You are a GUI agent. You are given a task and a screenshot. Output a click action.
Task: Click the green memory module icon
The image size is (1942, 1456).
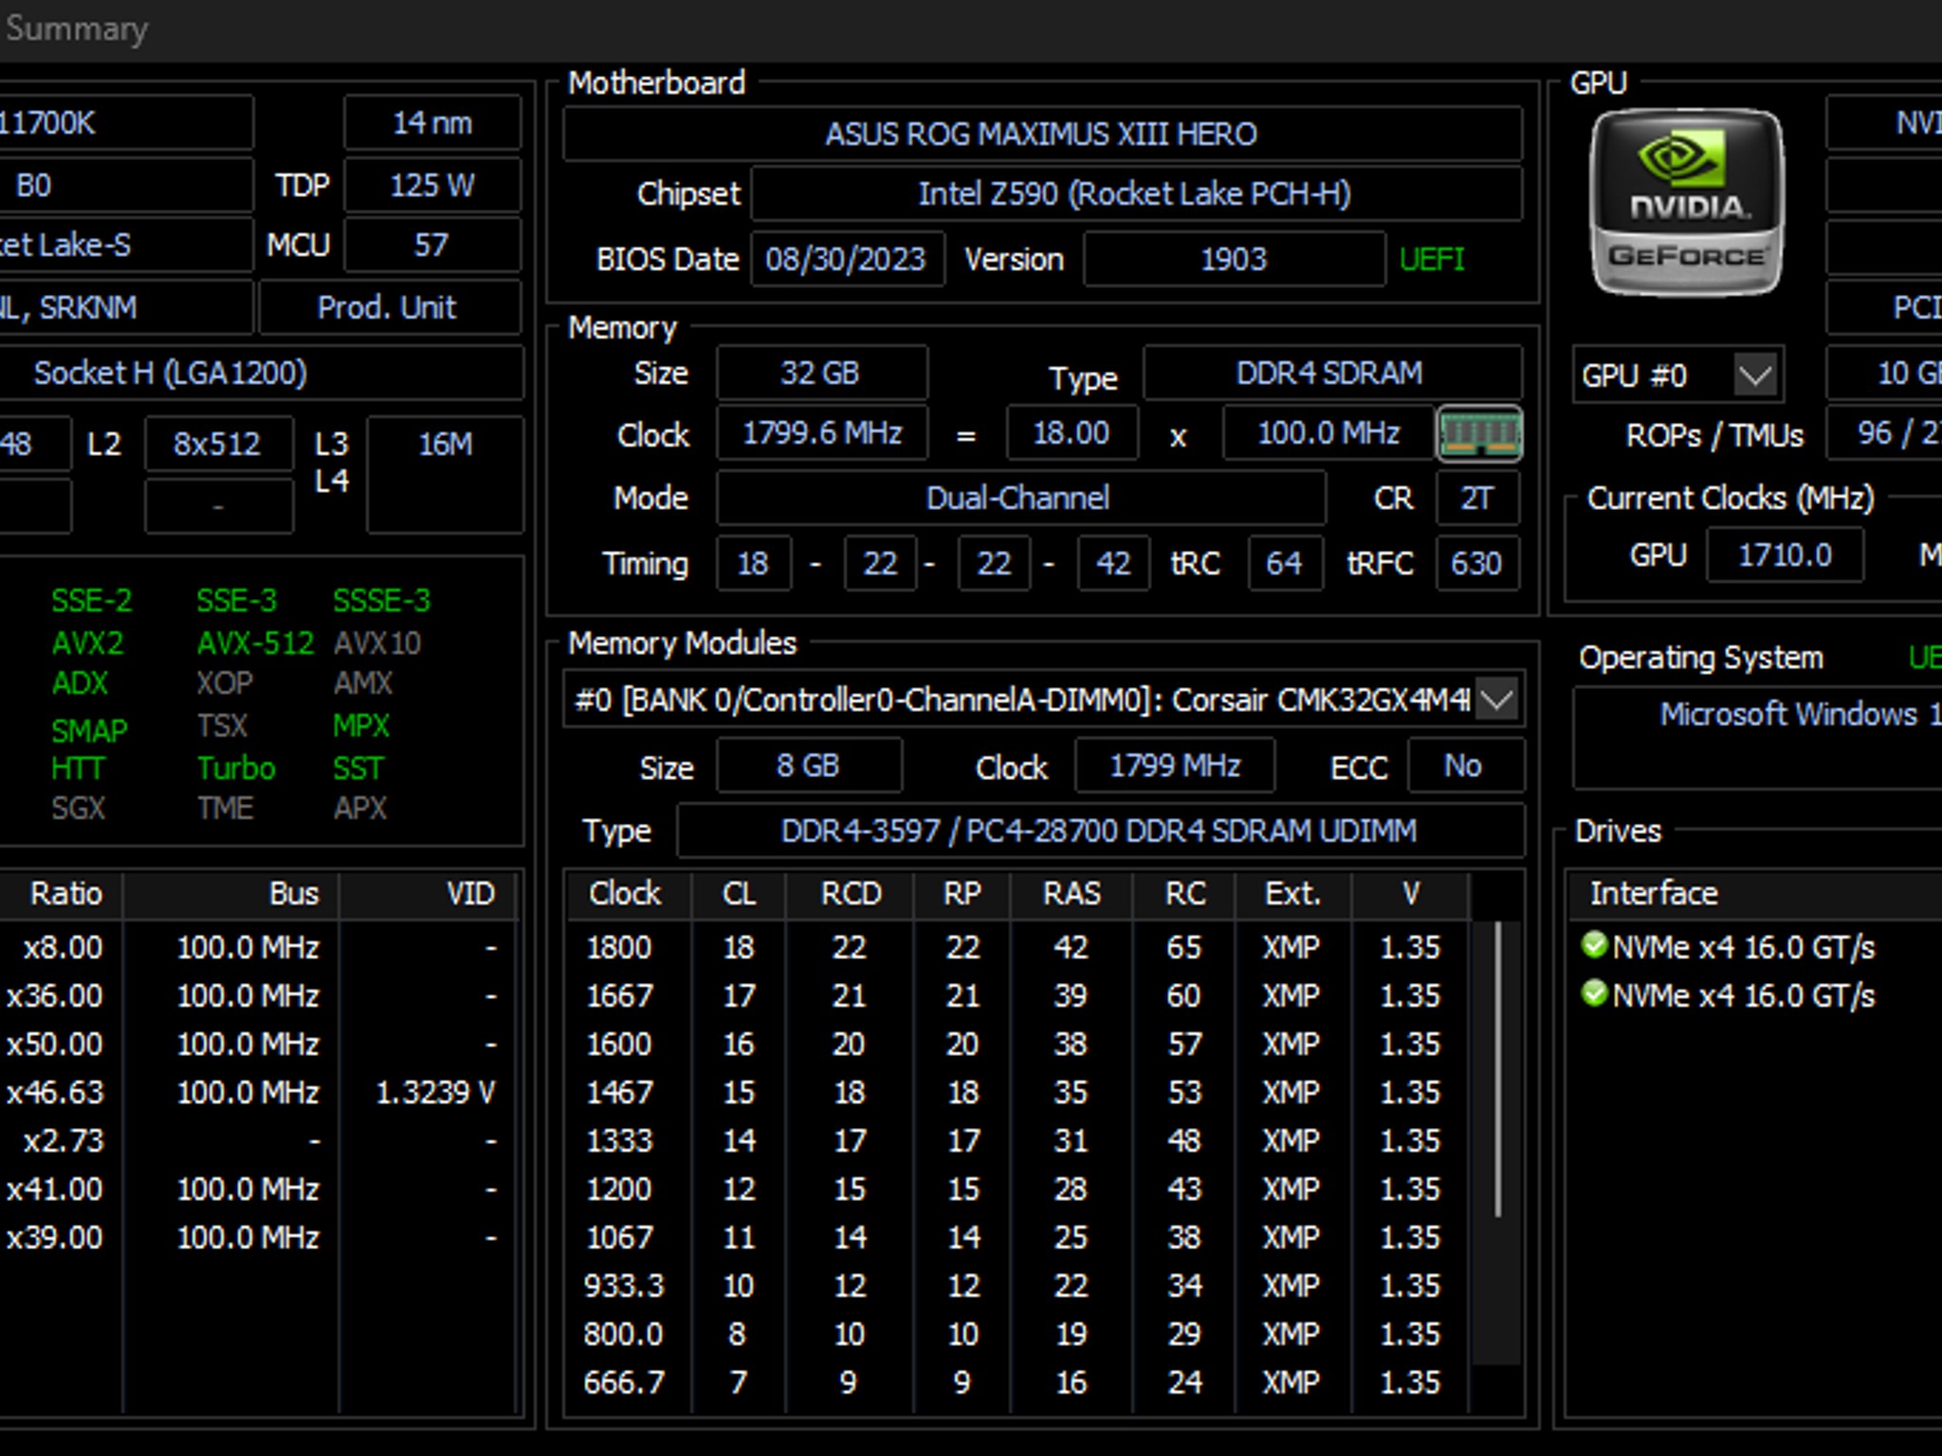(x=1479, y=435)
